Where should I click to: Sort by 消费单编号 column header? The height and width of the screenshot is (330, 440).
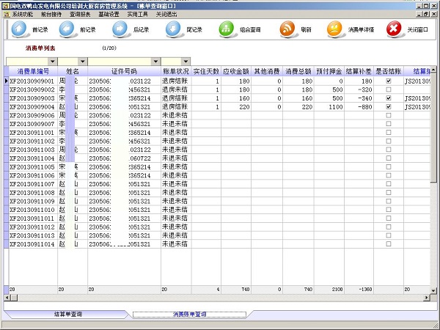[x=33, y=71]
